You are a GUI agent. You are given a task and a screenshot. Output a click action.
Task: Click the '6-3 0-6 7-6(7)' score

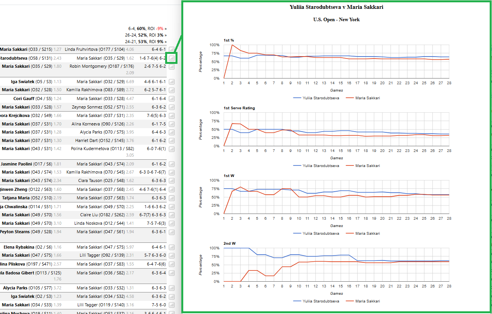152,172
